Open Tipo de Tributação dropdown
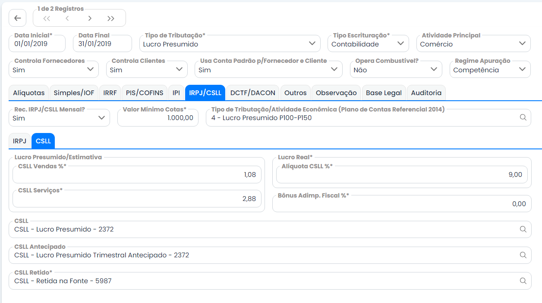542x303 pixels. point(230,43)
